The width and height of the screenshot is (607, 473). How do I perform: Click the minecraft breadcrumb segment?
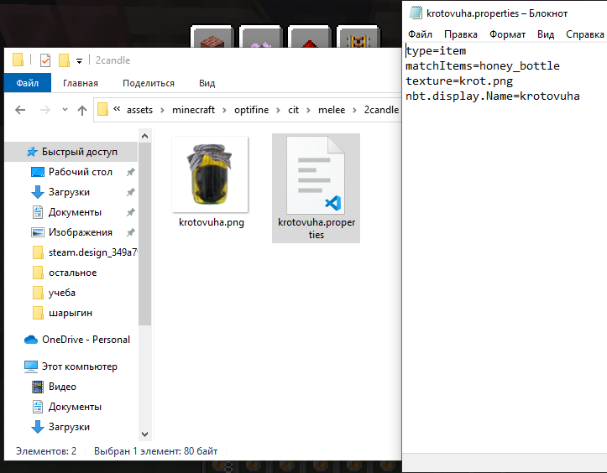[193, 110]
